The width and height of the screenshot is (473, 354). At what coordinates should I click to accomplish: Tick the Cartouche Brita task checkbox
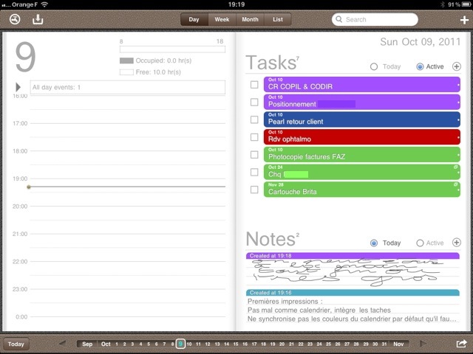coord(254,190)
